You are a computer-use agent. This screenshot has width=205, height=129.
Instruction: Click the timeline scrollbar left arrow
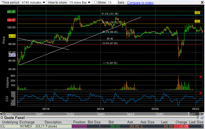tap(1, 114)
